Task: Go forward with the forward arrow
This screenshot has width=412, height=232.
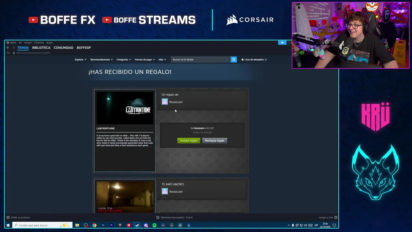Action: pyautogui.click(x=13, y=48)
